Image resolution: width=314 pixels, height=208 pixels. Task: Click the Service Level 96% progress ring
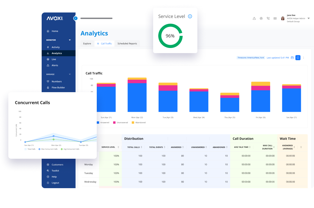[171, 36]
